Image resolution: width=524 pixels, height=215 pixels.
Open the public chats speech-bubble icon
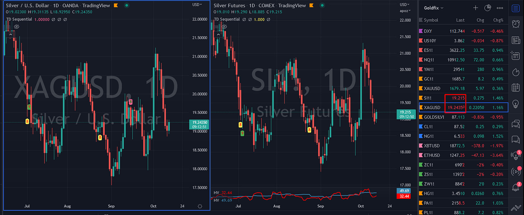(515, 124)
